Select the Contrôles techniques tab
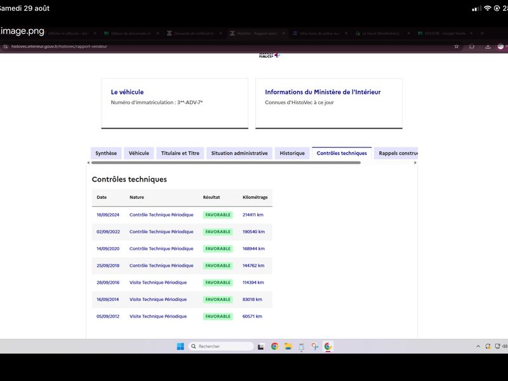Image resolution: width=508 pixels, height=381 pixels. coord(342,153)
